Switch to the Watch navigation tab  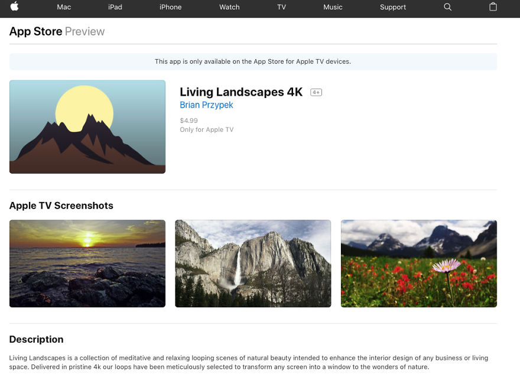[x=229, y=7]
